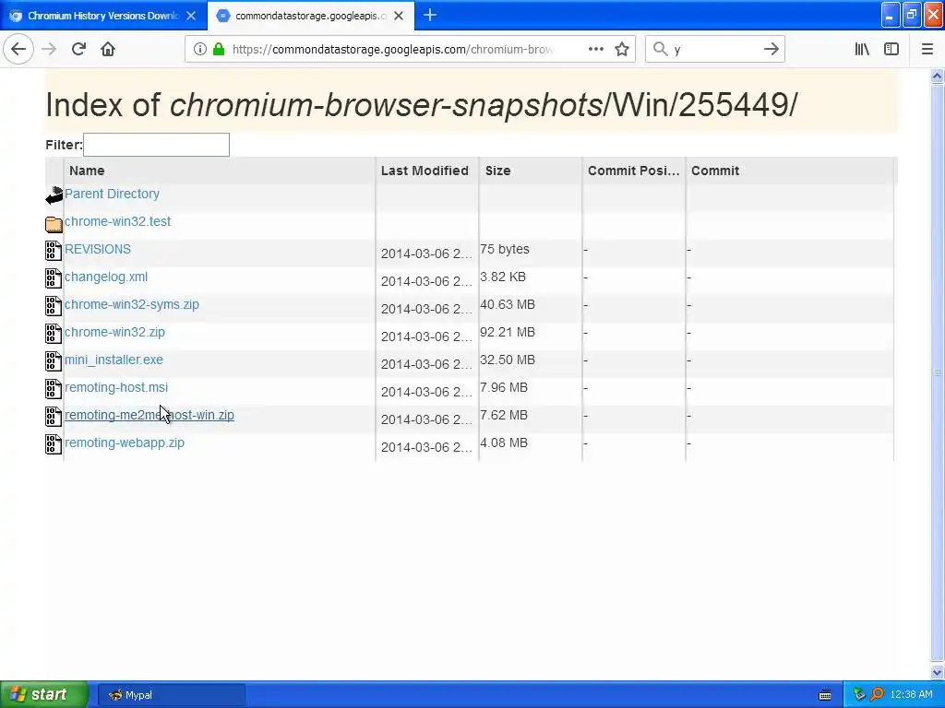Sort by the Last Modified column header
Viewport: 945px width, 708px height.
pyautogui.click(x=427, y=171)
